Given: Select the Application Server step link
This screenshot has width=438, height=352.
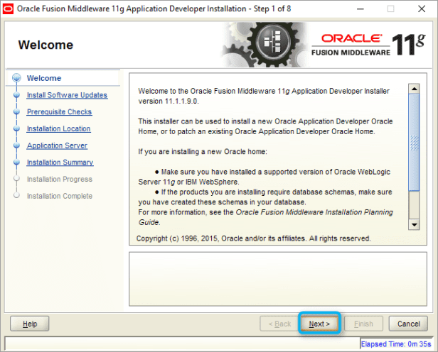Looking at the screenshot, I should (x=57, y=145).
